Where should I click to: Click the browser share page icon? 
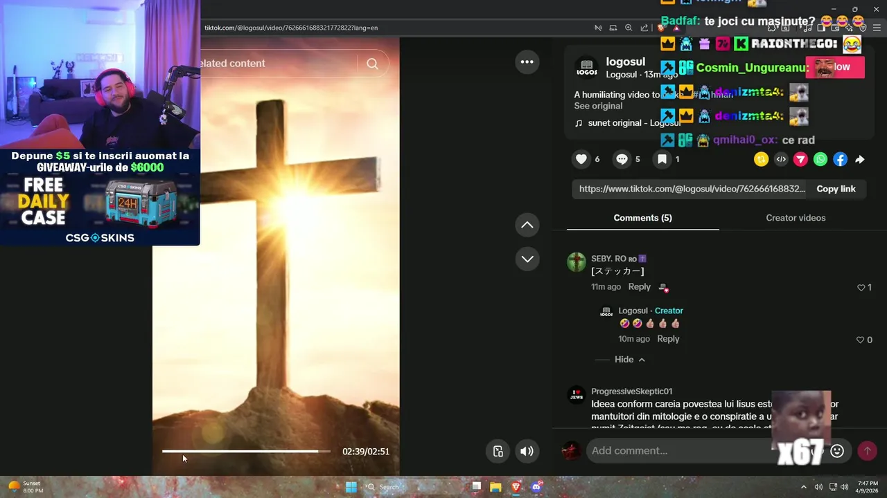pos(644,28)
